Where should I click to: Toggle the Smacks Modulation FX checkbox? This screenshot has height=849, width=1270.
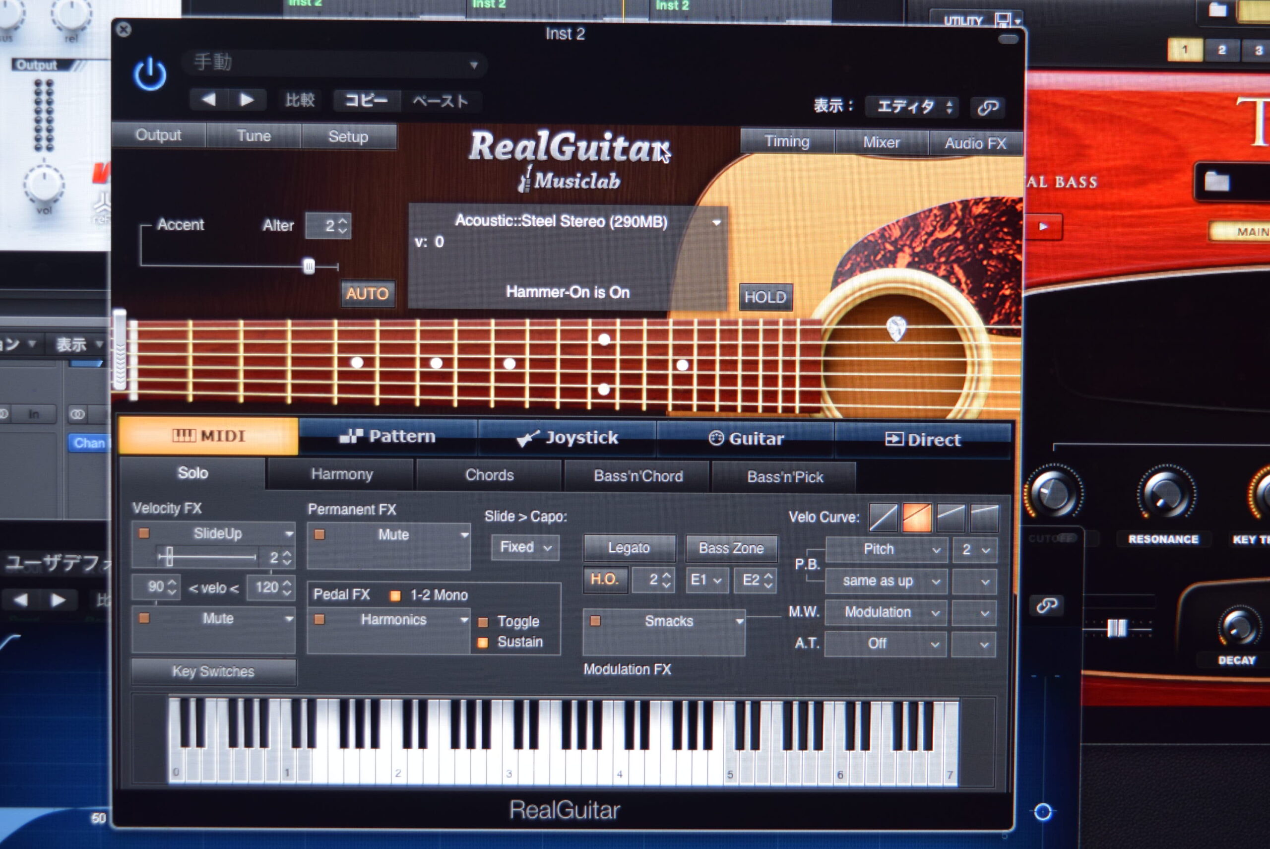coord(595,621)
